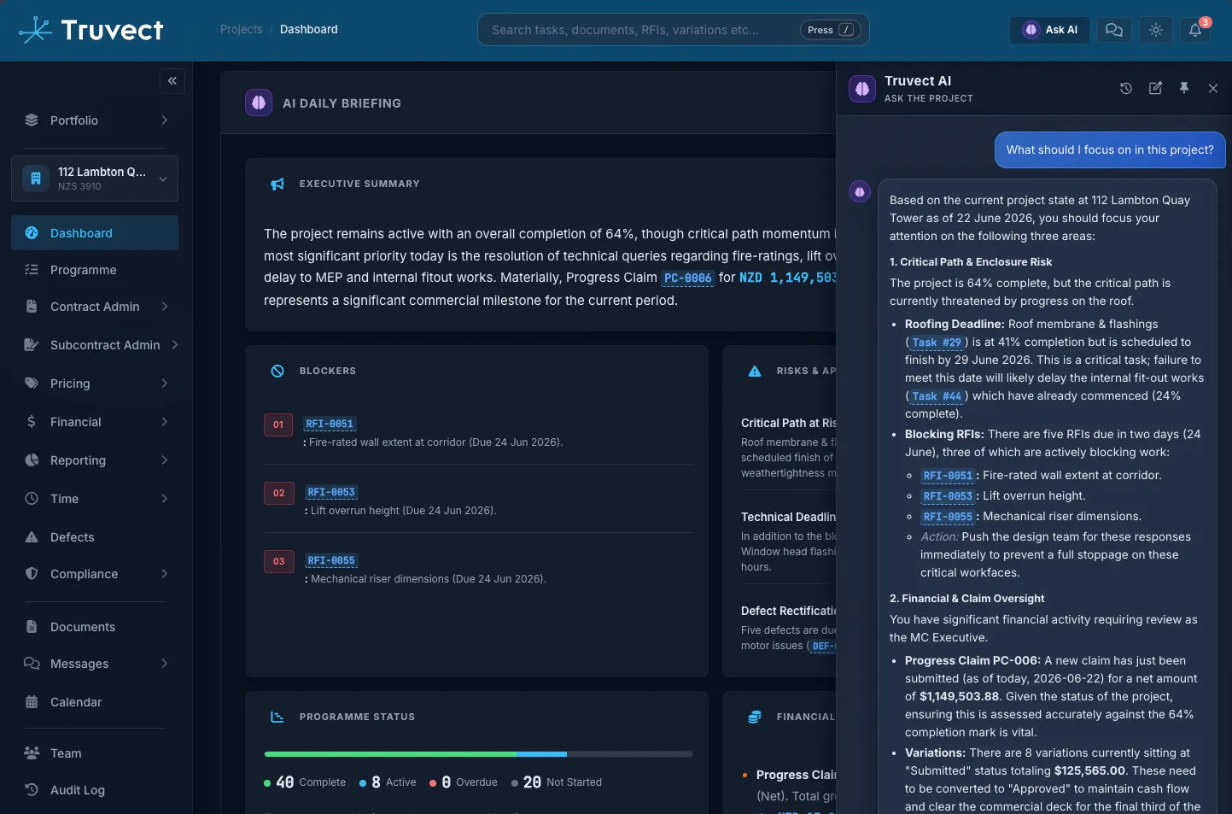
Task: Expand the Portfolio menu
Action: (x=95, y=120)
